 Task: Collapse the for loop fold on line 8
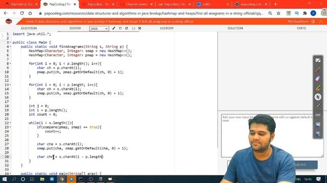[x=10, y=64]
